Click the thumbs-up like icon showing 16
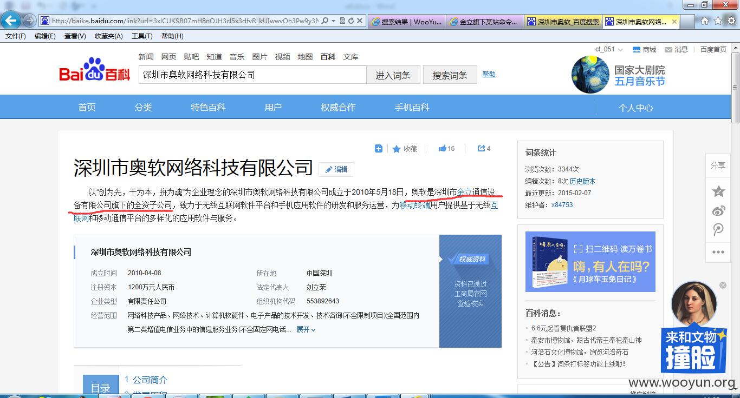The image size is (740, 398). [x=442, y=148]
